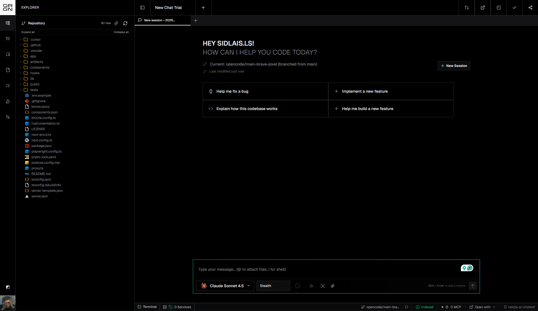Open the 'Open with' menu in status bar
This screenshot has height=311, width=538.
pos(482,307)
